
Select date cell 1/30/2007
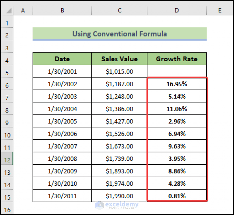pos(62,146)
